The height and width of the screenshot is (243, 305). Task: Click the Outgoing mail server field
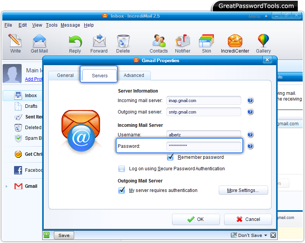click(204, 112)
